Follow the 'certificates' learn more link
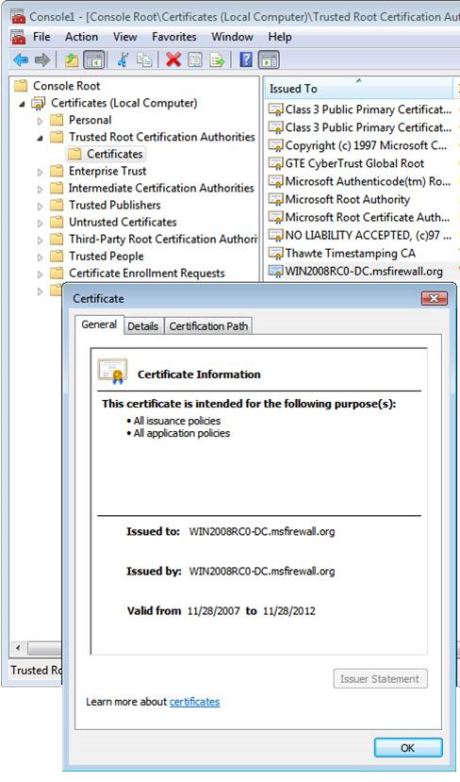The image size is (460, 782). (194, 702)
